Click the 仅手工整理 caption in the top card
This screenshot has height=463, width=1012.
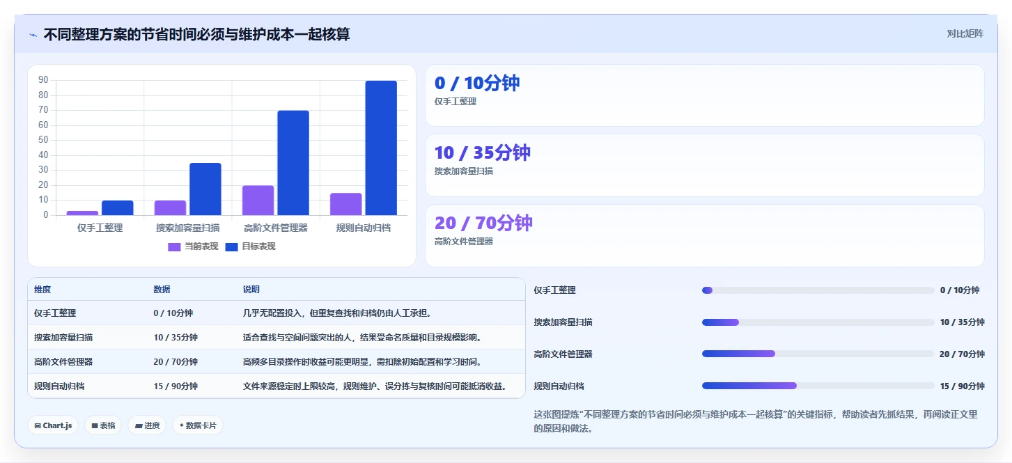click(456, 102)
